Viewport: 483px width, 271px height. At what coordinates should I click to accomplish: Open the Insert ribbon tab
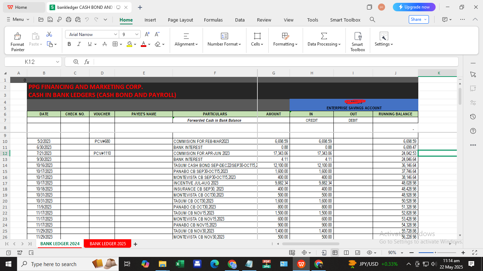coord(150,20)
